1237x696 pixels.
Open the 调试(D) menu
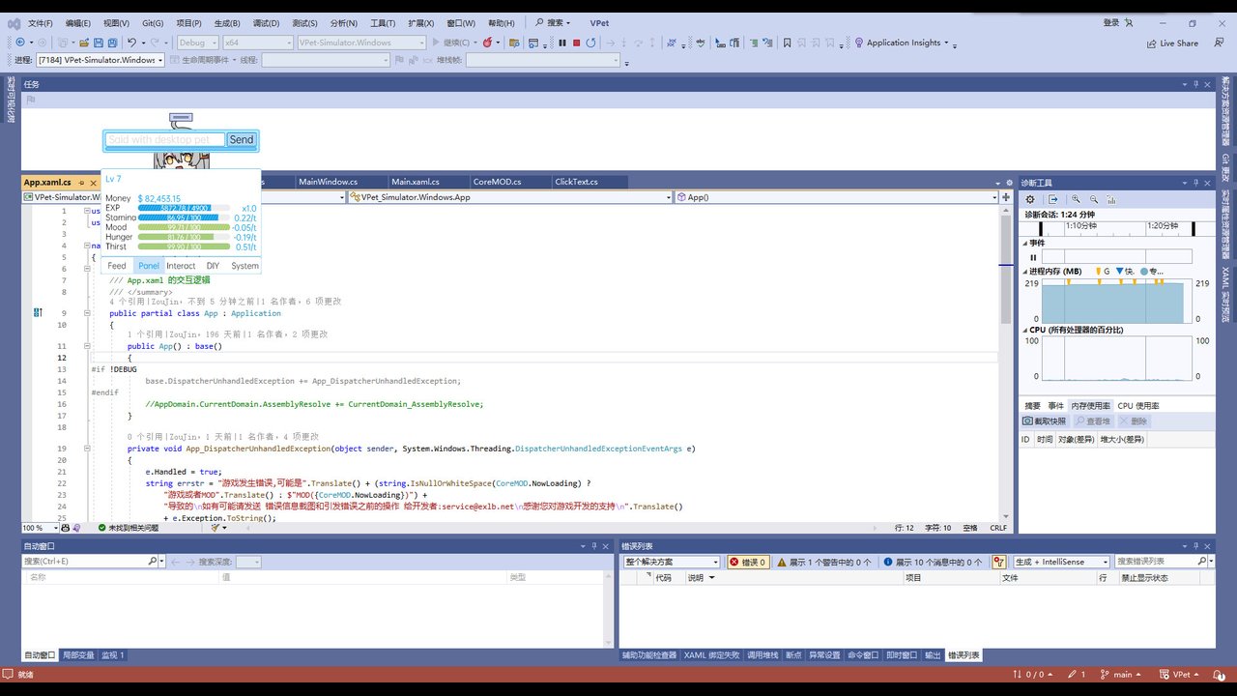(266, 23)
